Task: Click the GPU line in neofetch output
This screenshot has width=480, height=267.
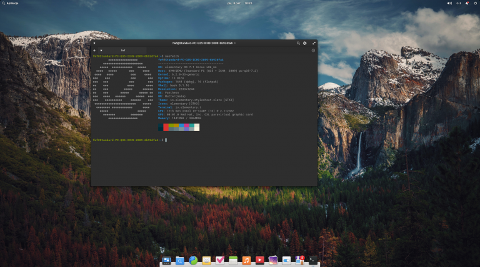Action: click(206, 115)
